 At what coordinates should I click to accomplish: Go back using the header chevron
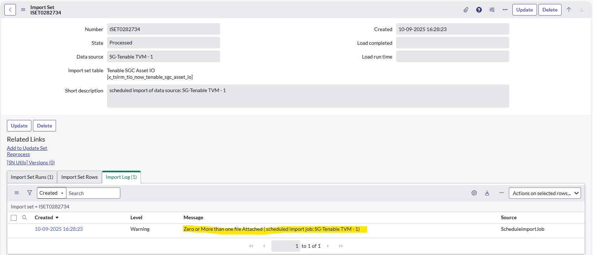pyautogui.click(x=10, y=10)
